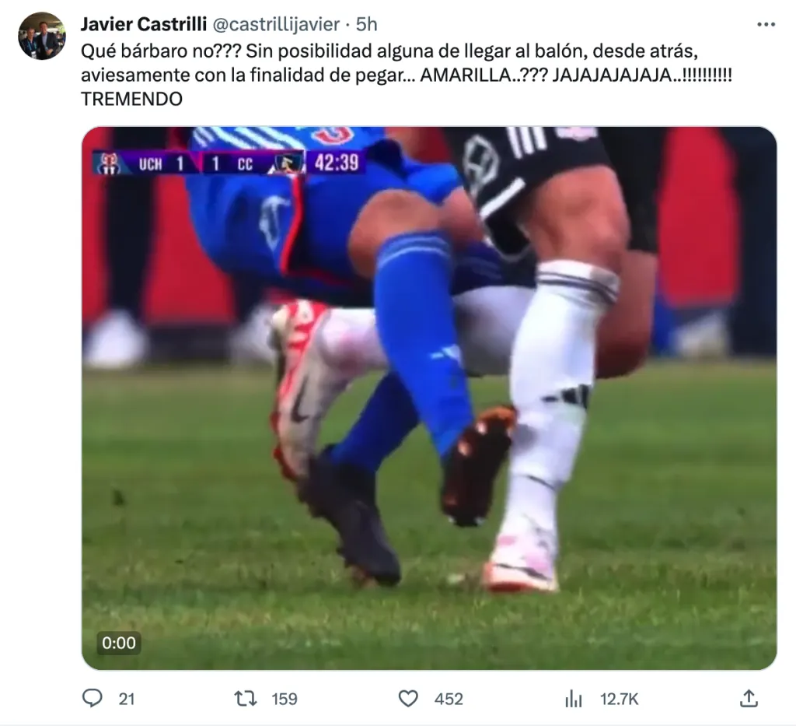Click the 12.7K views count
This screenshot has height=726, width=796.
[619, 699]
